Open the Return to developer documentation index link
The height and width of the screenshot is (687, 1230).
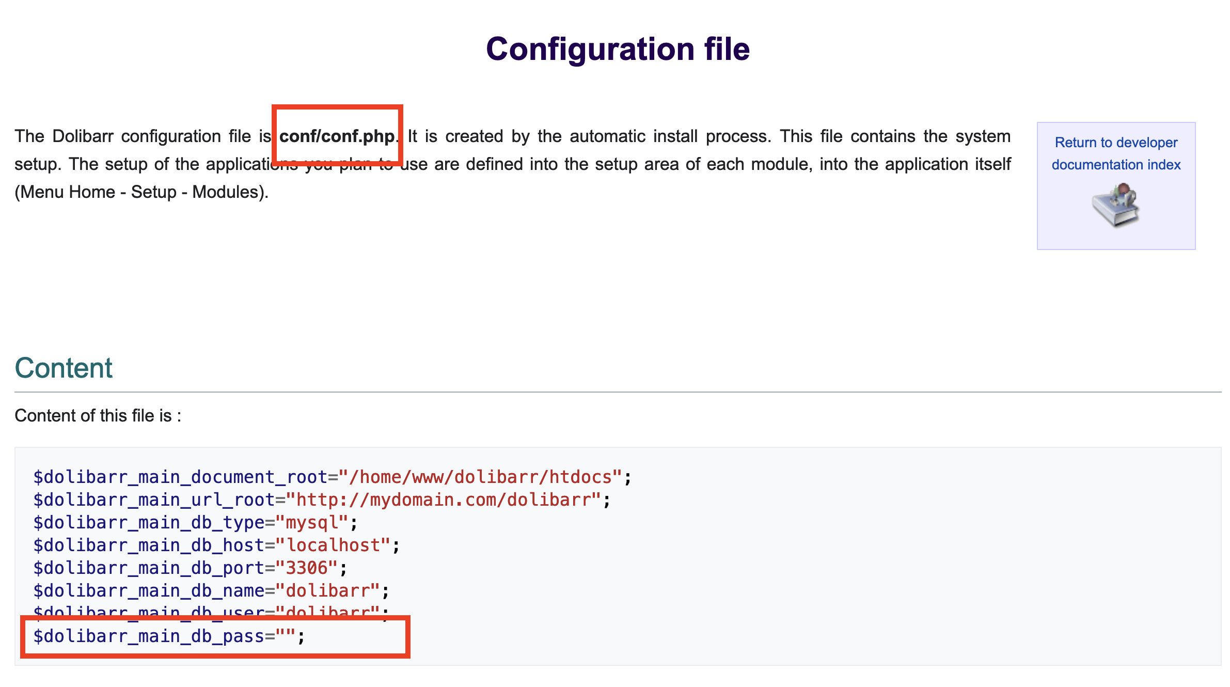(1116, 153)
